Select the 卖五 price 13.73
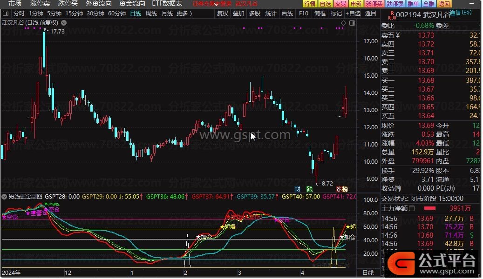483x279 pixels. 426,35
